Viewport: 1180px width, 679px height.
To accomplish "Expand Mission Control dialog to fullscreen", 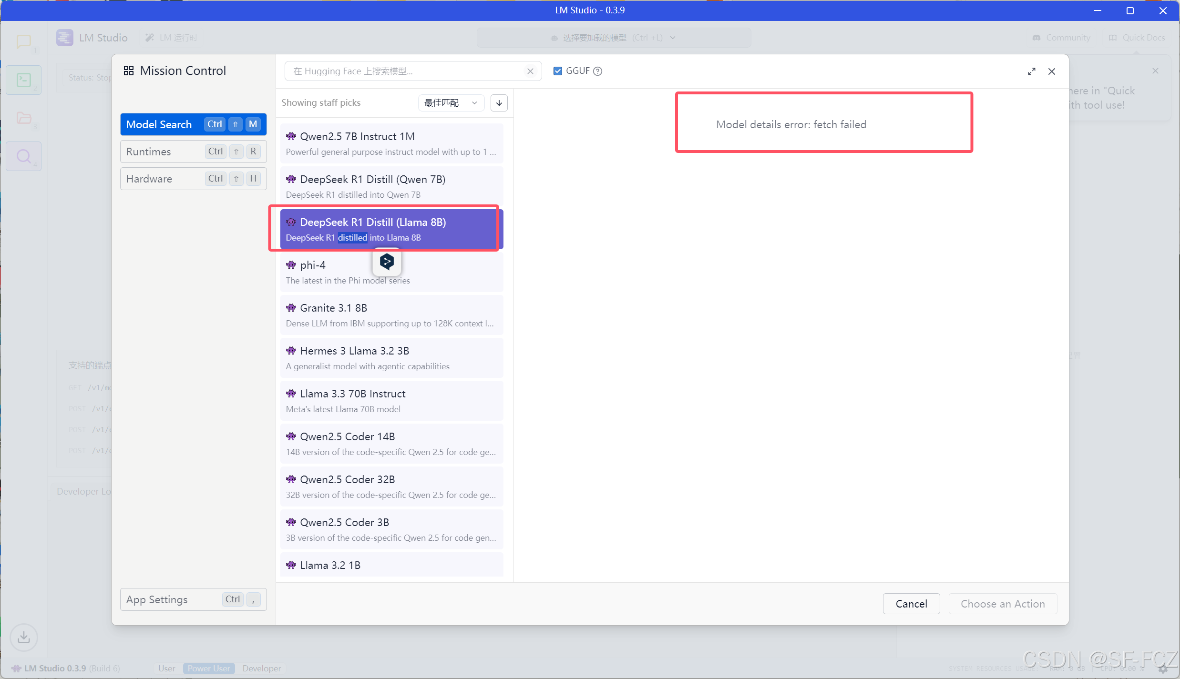I will [1031, 71].
